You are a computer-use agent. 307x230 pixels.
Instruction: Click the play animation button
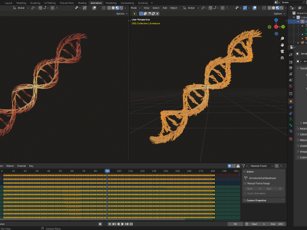[x=123, y=224]
